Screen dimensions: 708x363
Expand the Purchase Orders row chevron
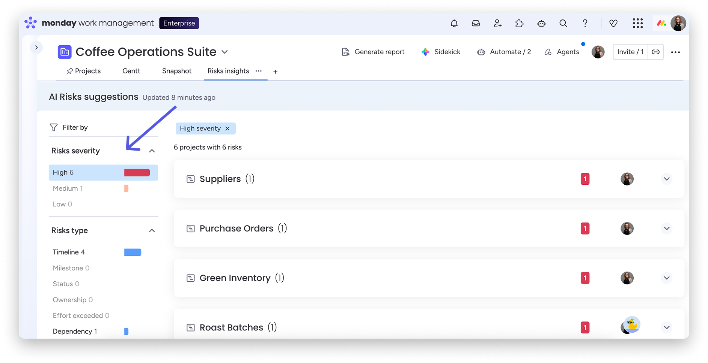point(667,229)
